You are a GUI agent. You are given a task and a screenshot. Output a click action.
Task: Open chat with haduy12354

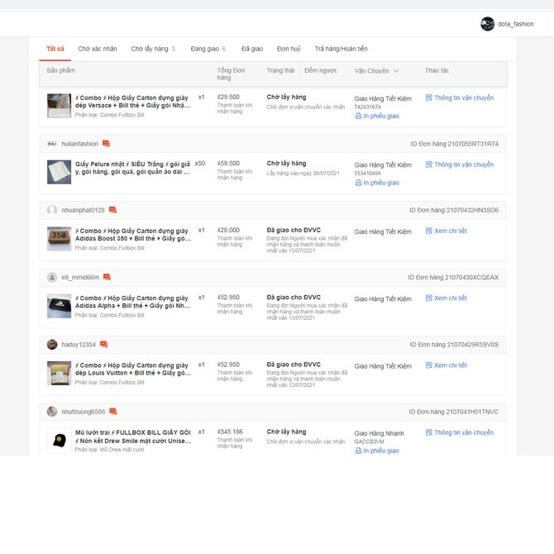103,345
